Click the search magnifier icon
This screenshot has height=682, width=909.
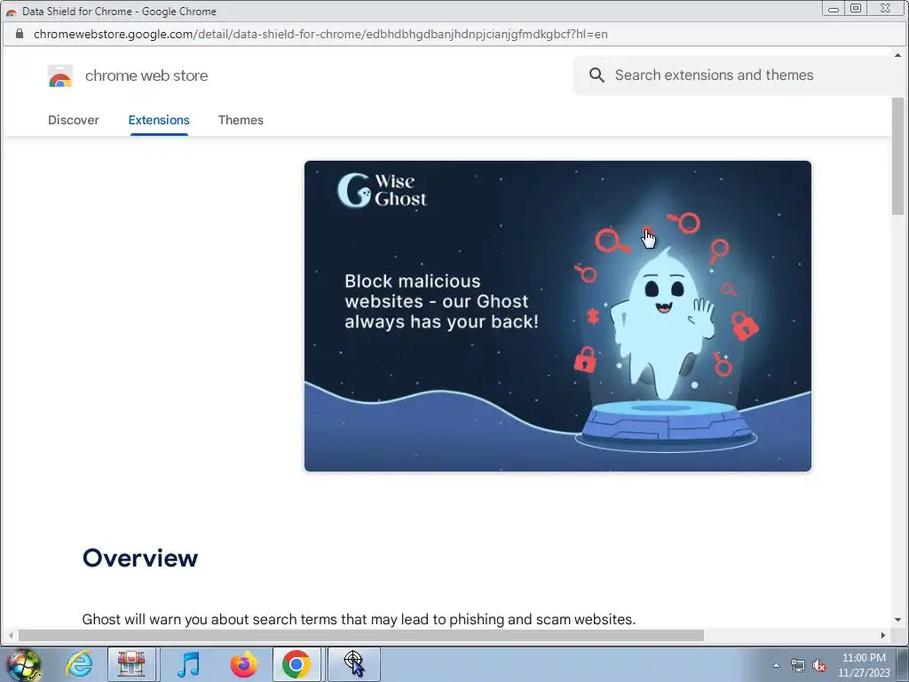point(597,75)
